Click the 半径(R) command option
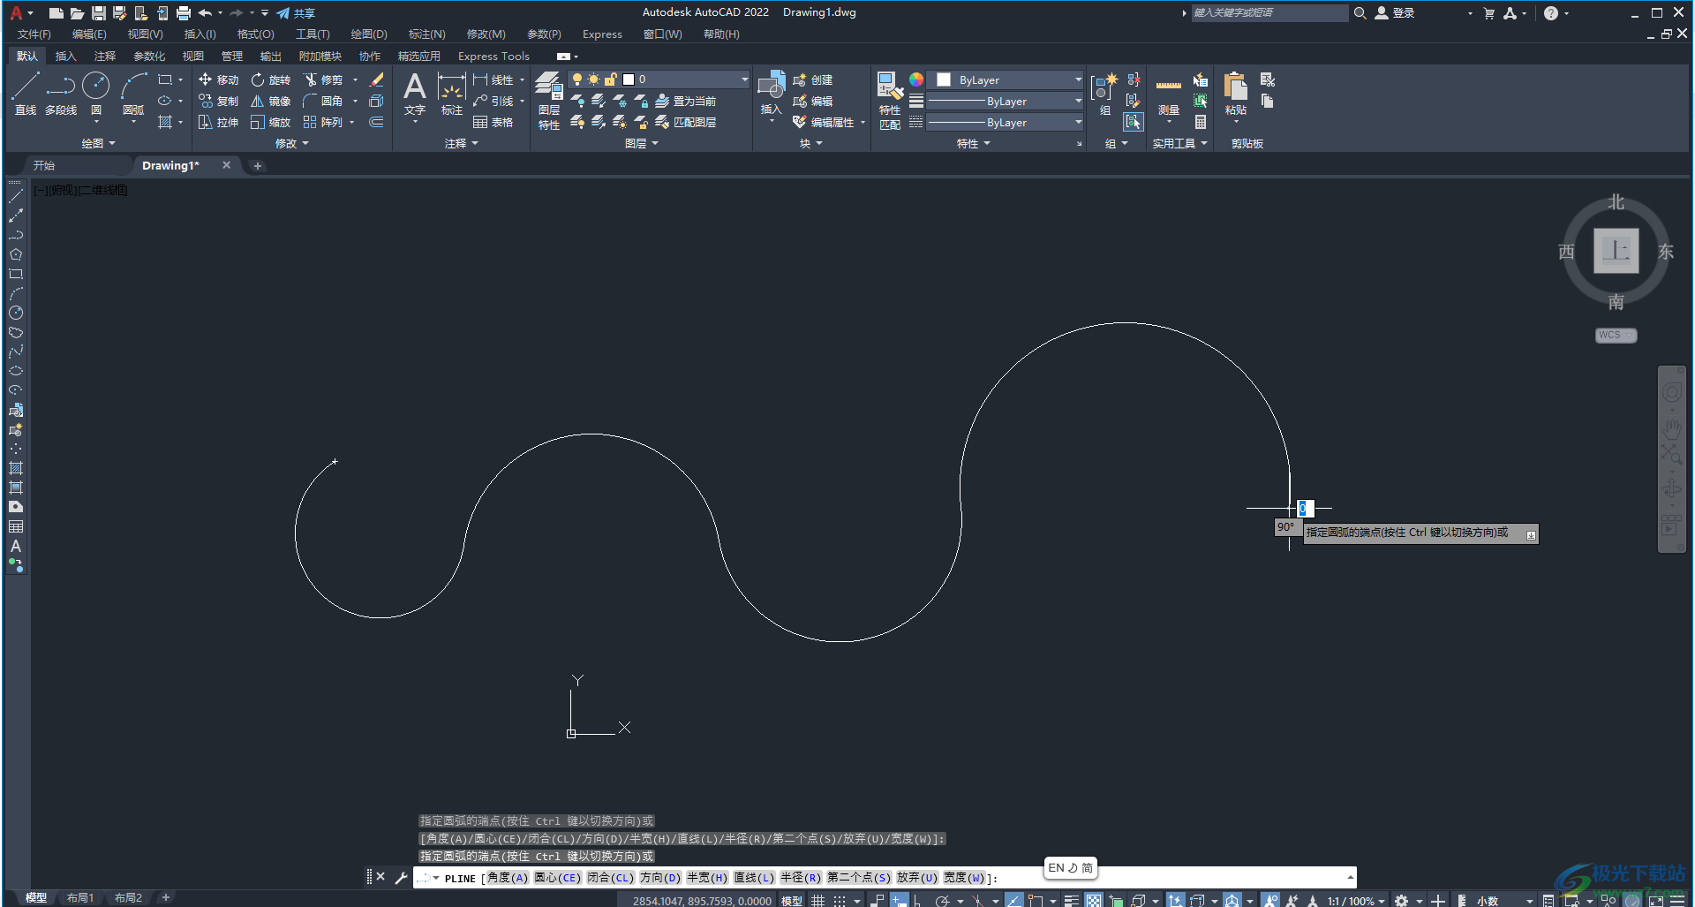Image resolution: width=1695 pixels, height=907 pixels. (x=801, y=878)
